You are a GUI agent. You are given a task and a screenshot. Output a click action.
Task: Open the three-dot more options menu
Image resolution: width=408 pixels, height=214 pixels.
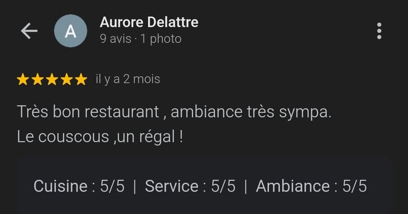point(379,31)
